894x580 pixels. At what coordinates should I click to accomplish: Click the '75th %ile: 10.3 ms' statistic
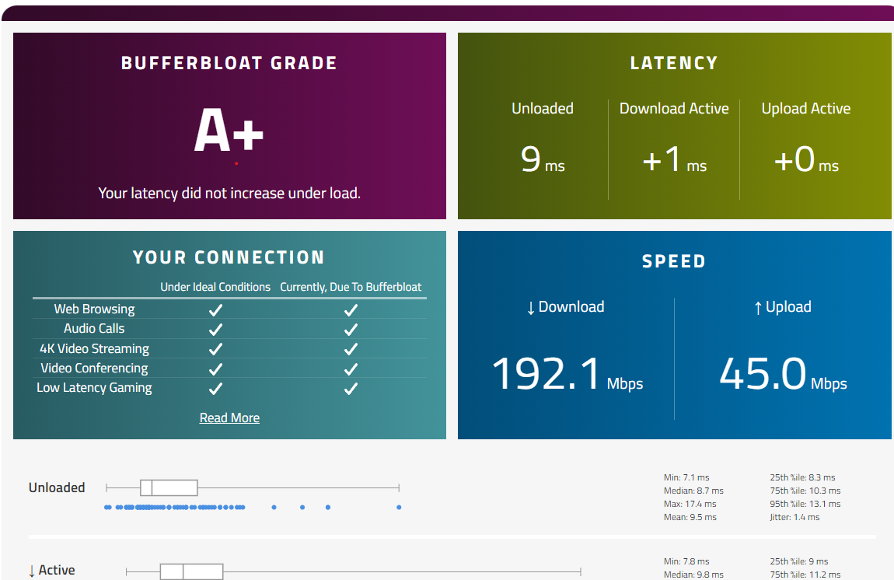point(805,491)
